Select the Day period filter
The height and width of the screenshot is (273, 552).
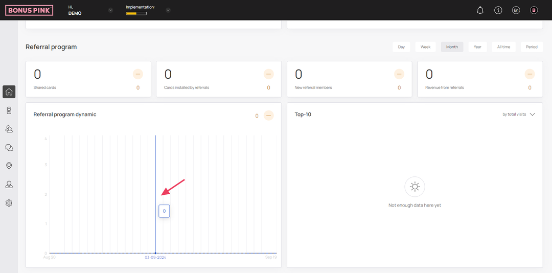click(x=401, y=47)
